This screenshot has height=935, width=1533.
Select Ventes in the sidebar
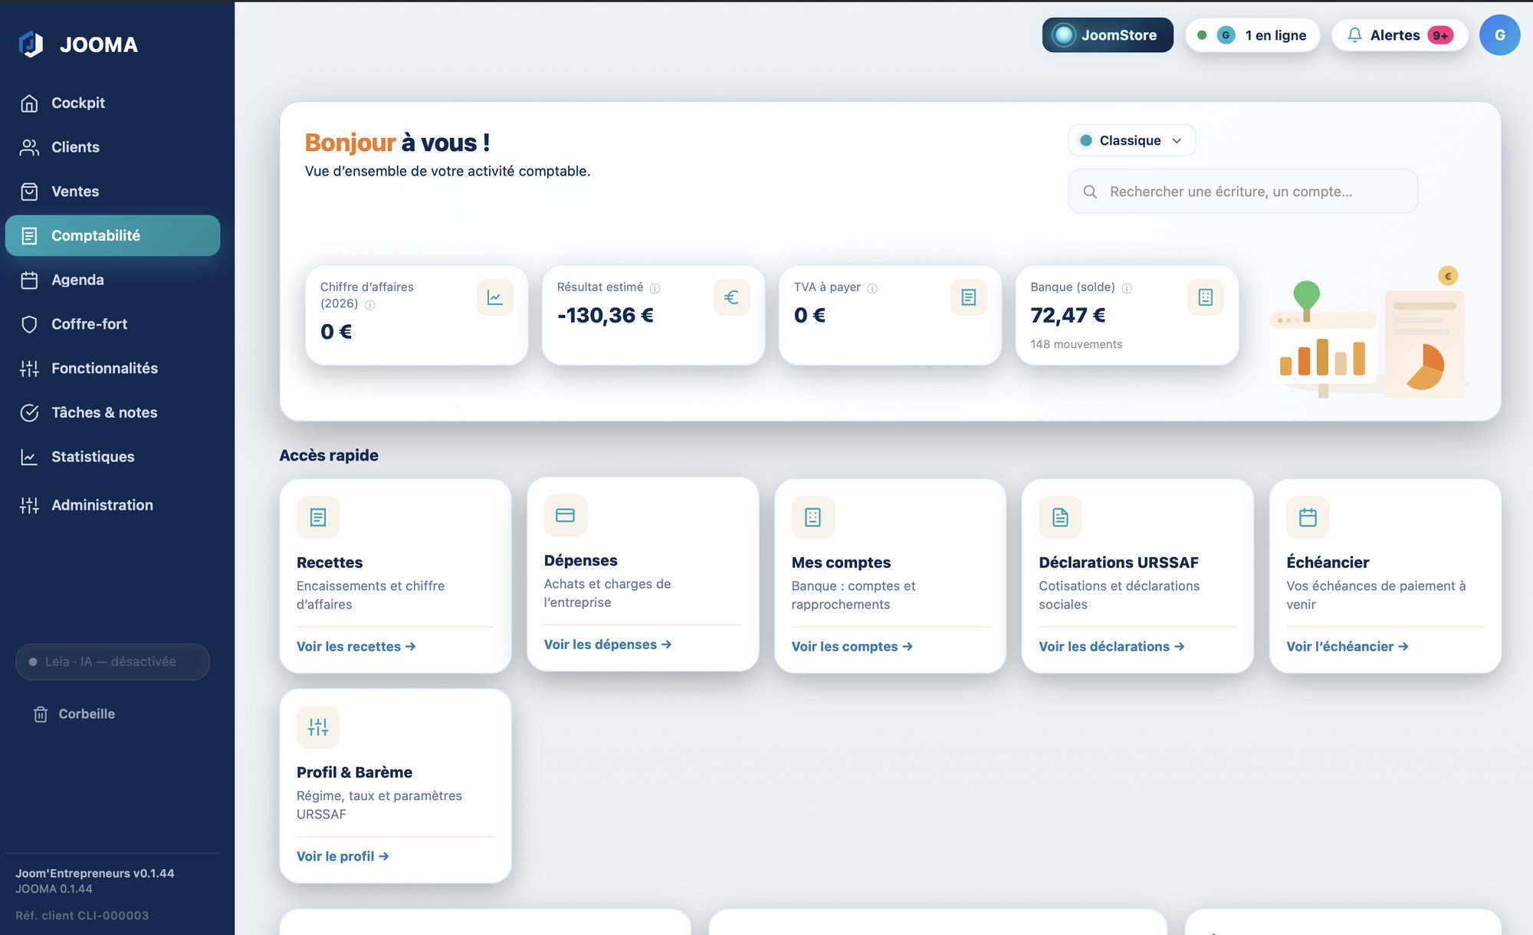pos(113,192)
